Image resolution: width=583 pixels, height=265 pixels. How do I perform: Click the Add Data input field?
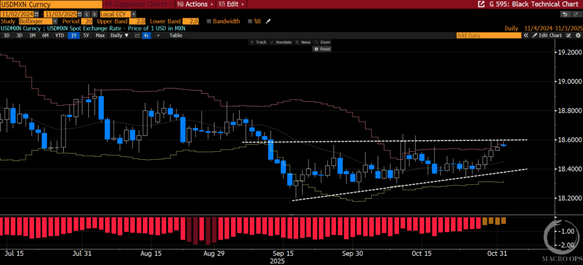pyautogui.click(x=488, y=35)
